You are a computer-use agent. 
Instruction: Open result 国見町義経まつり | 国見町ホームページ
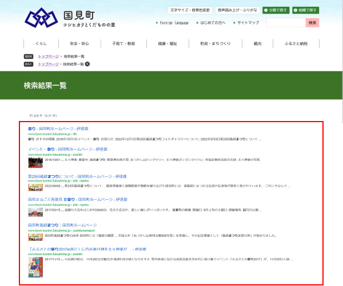(x=62, y=225)
